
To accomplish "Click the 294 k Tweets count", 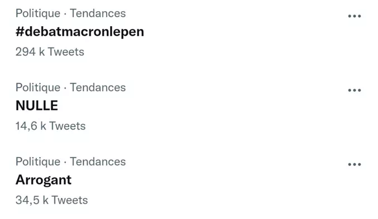I will point(50,52).
